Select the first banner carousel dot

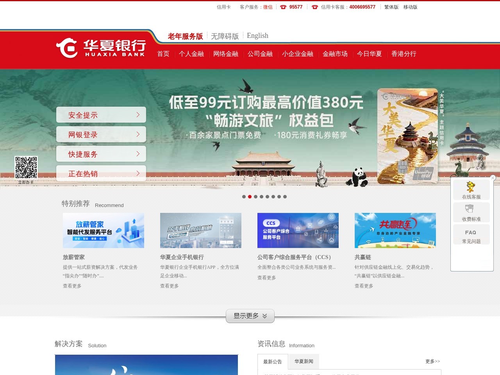point(244,197)
